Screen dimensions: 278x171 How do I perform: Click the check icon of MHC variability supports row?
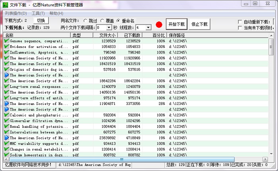click(7, 143)
